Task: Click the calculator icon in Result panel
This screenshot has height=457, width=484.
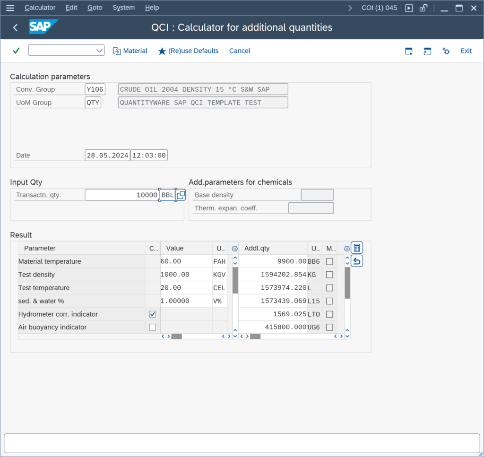Action: tap(357, 248)
